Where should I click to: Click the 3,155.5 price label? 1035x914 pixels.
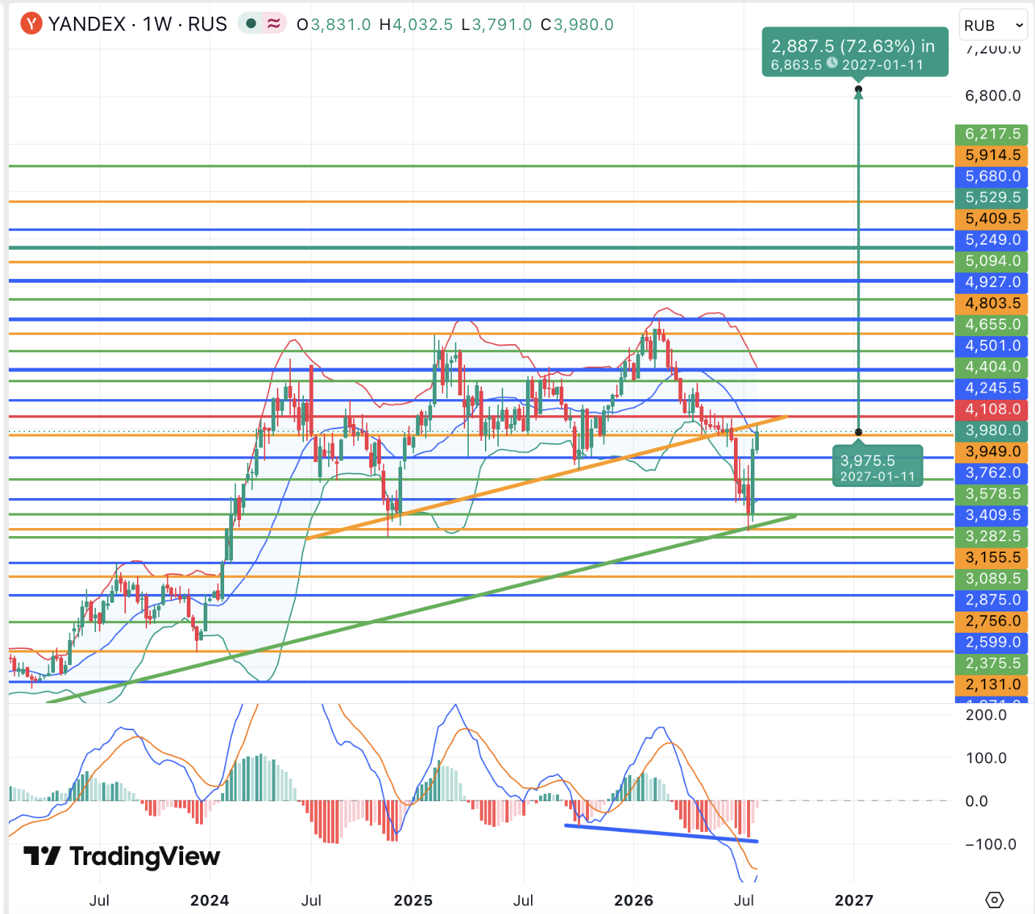(992, 558)
